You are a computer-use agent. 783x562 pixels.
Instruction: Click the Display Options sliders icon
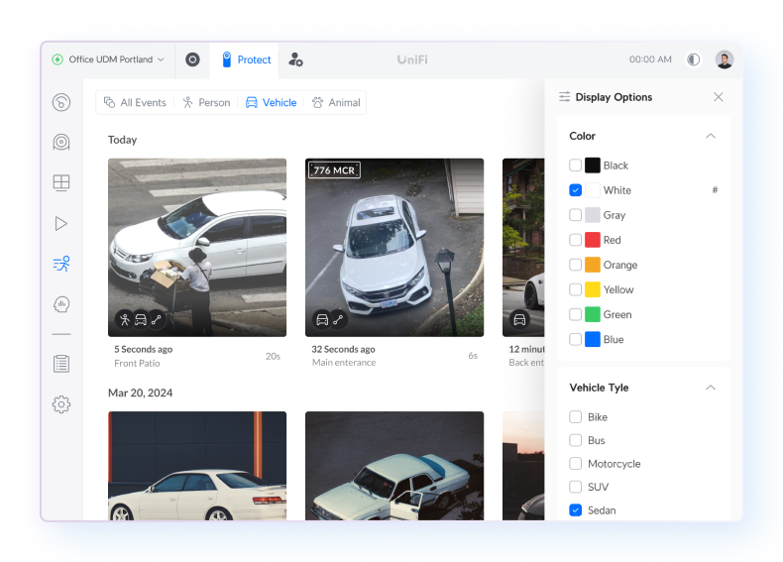coord(564,97)
